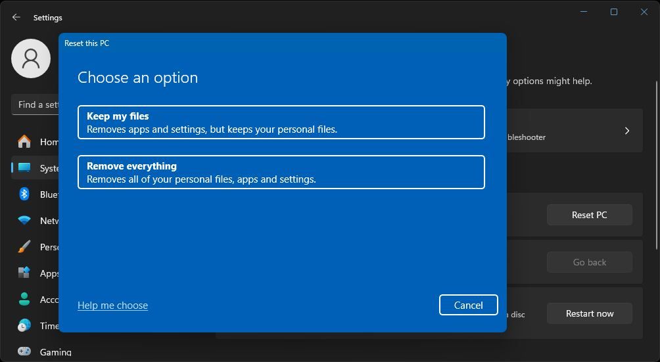The width and height of the screenshot is (660, 362).
Task: Open Gaming settings via controller icon
Action: (24, 351)
